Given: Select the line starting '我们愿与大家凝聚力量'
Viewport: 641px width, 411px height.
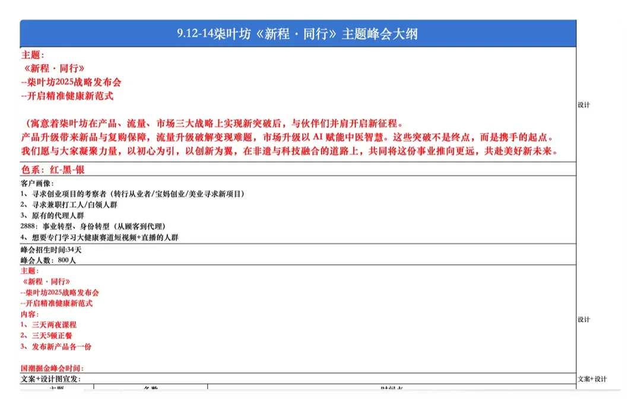Looking at the screenshot, I should 290,151.
